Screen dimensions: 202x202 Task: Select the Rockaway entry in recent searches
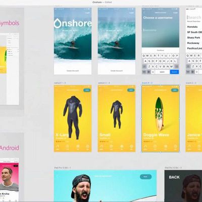[193, 43]
